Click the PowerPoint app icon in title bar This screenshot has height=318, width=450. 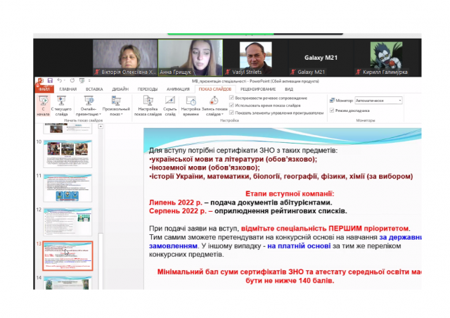(x=41, y=81)
